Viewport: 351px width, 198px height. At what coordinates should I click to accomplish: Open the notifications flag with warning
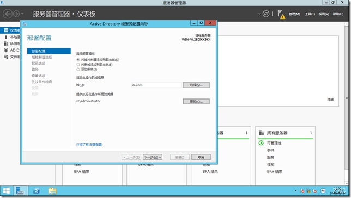point(281,14)
